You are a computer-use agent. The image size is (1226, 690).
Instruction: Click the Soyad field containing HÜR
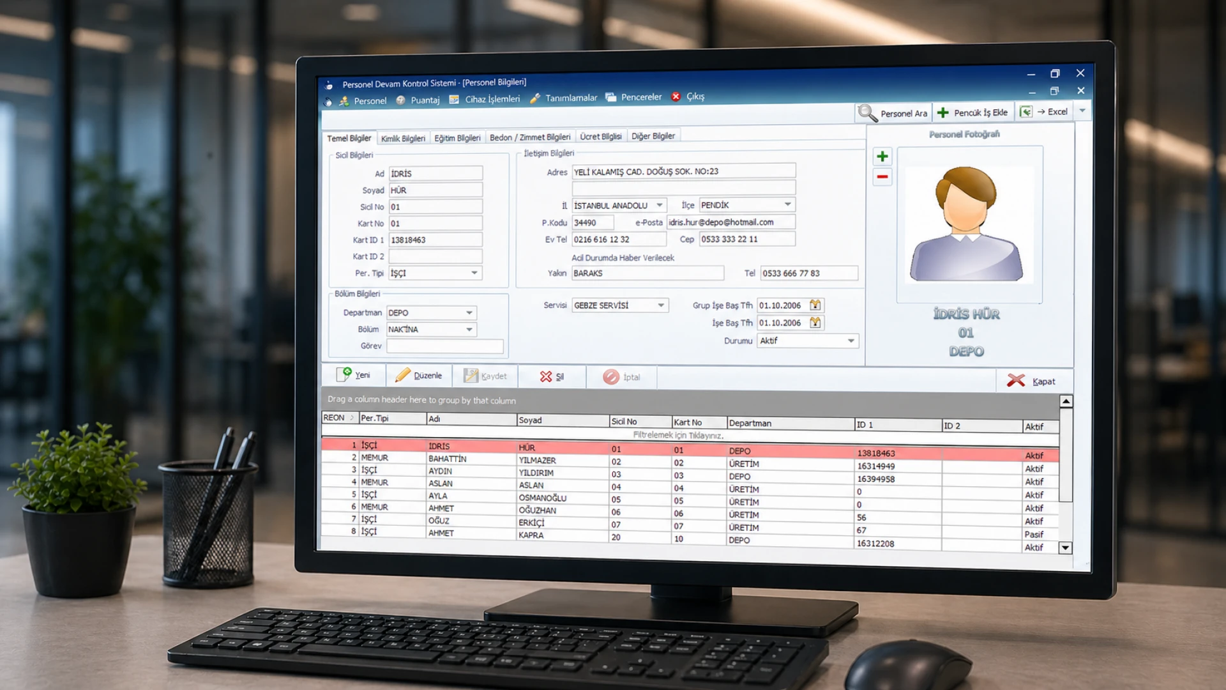coord(436,190)
